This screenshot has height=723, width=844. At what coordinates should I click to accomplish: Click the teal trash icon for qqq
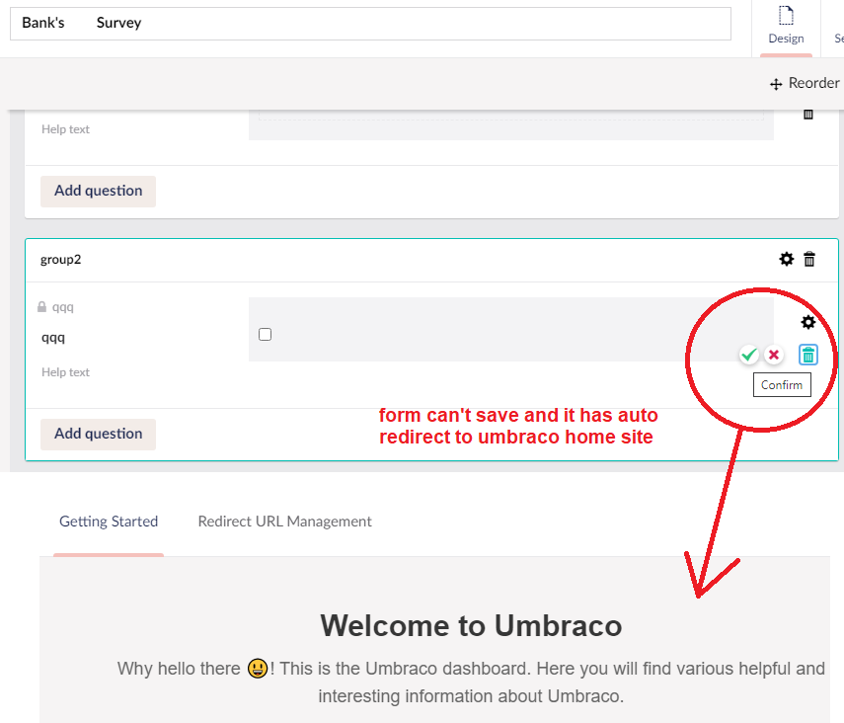pyautogui.click(x=807, y=355)
